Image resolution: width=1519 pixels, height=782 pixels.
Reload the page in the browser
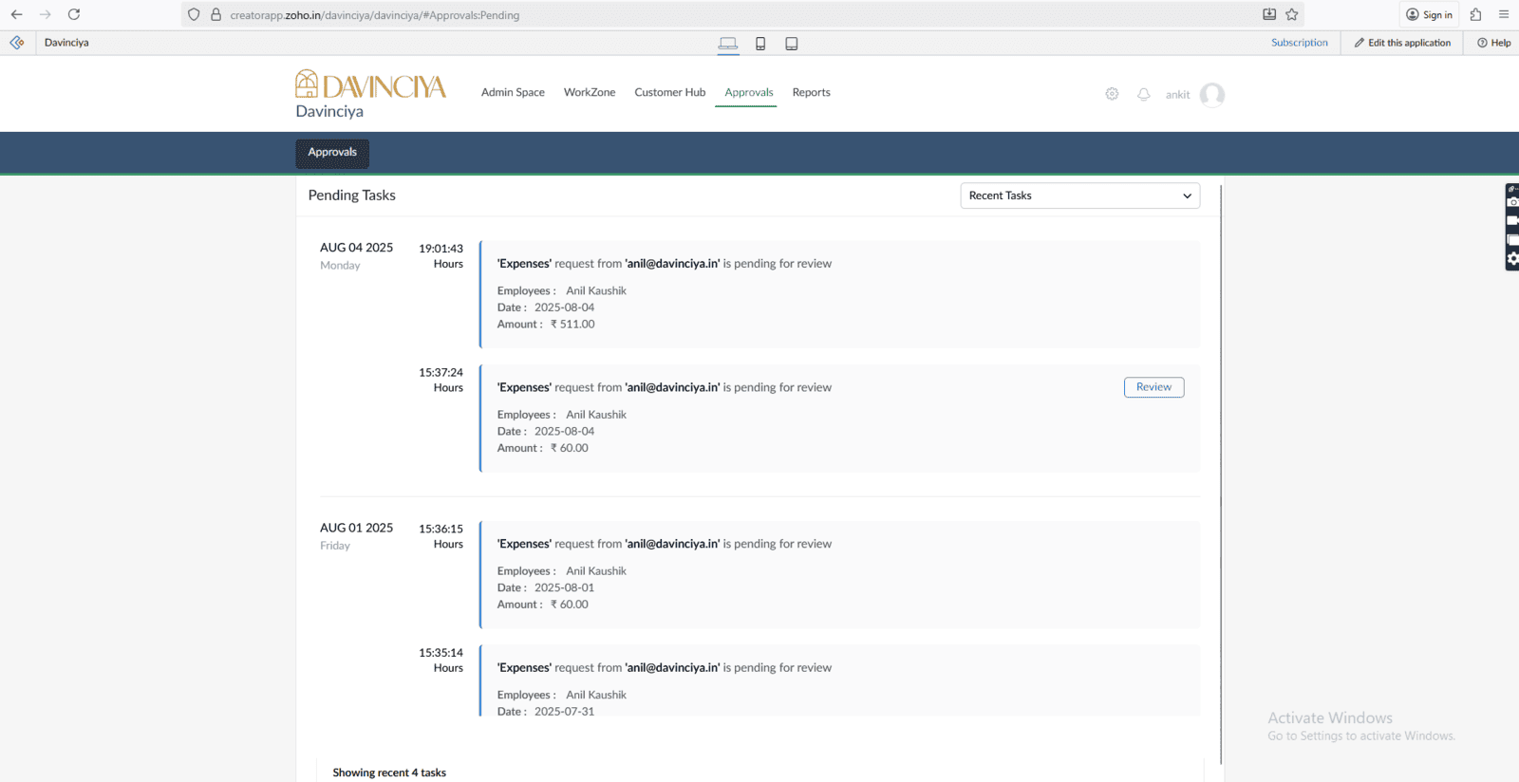(74, 14)
